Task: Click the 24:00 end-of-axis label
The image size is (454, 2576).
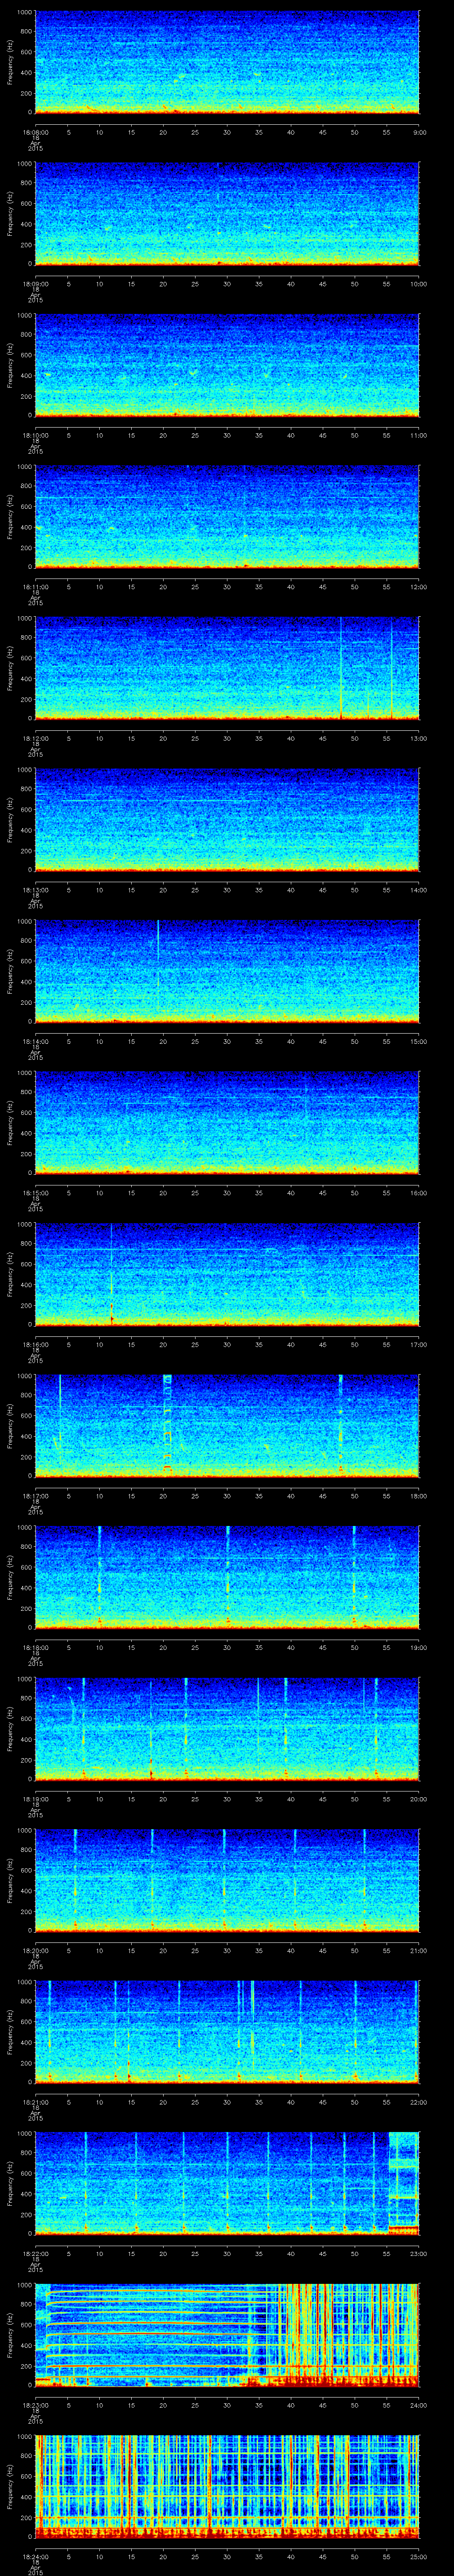Action: click(419, 2405)
